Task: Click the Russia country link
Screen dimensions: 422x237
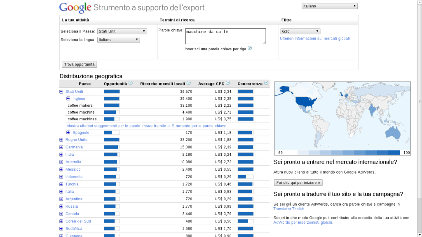Action: pos(72,206)
